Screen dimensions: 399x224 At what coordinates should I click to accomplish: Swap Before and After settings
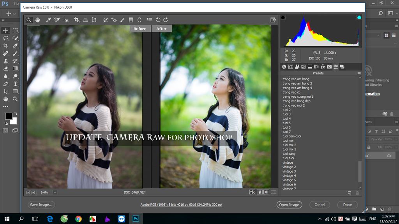[x=260, y=192]
